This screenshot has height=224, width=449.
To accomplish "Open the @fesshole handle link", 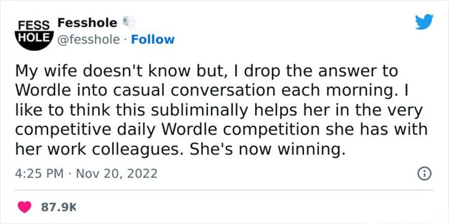I will (89, 40).
